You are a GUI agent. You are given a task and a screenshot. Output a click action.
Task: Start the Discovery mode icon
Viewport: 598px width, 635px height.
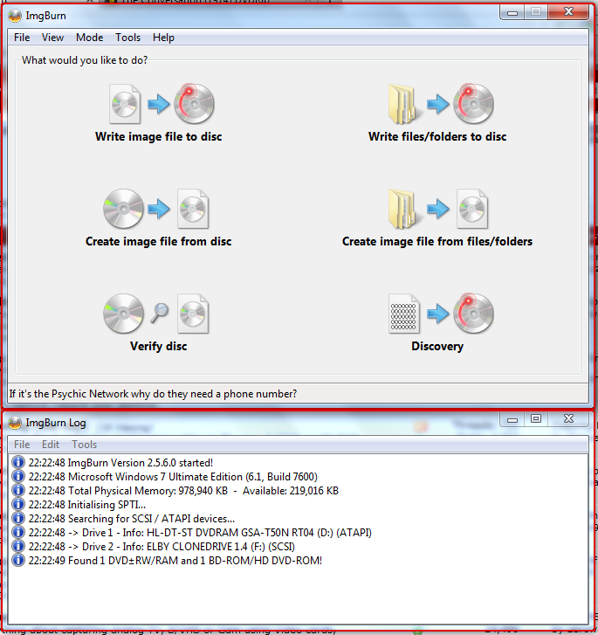click(x=441, y=314)
